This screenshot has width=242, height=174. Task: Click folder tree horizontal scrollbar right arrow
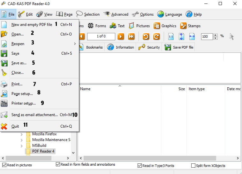point(68,158)
